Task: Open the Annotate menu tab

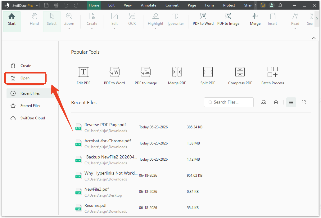Action: click(148, 5)
